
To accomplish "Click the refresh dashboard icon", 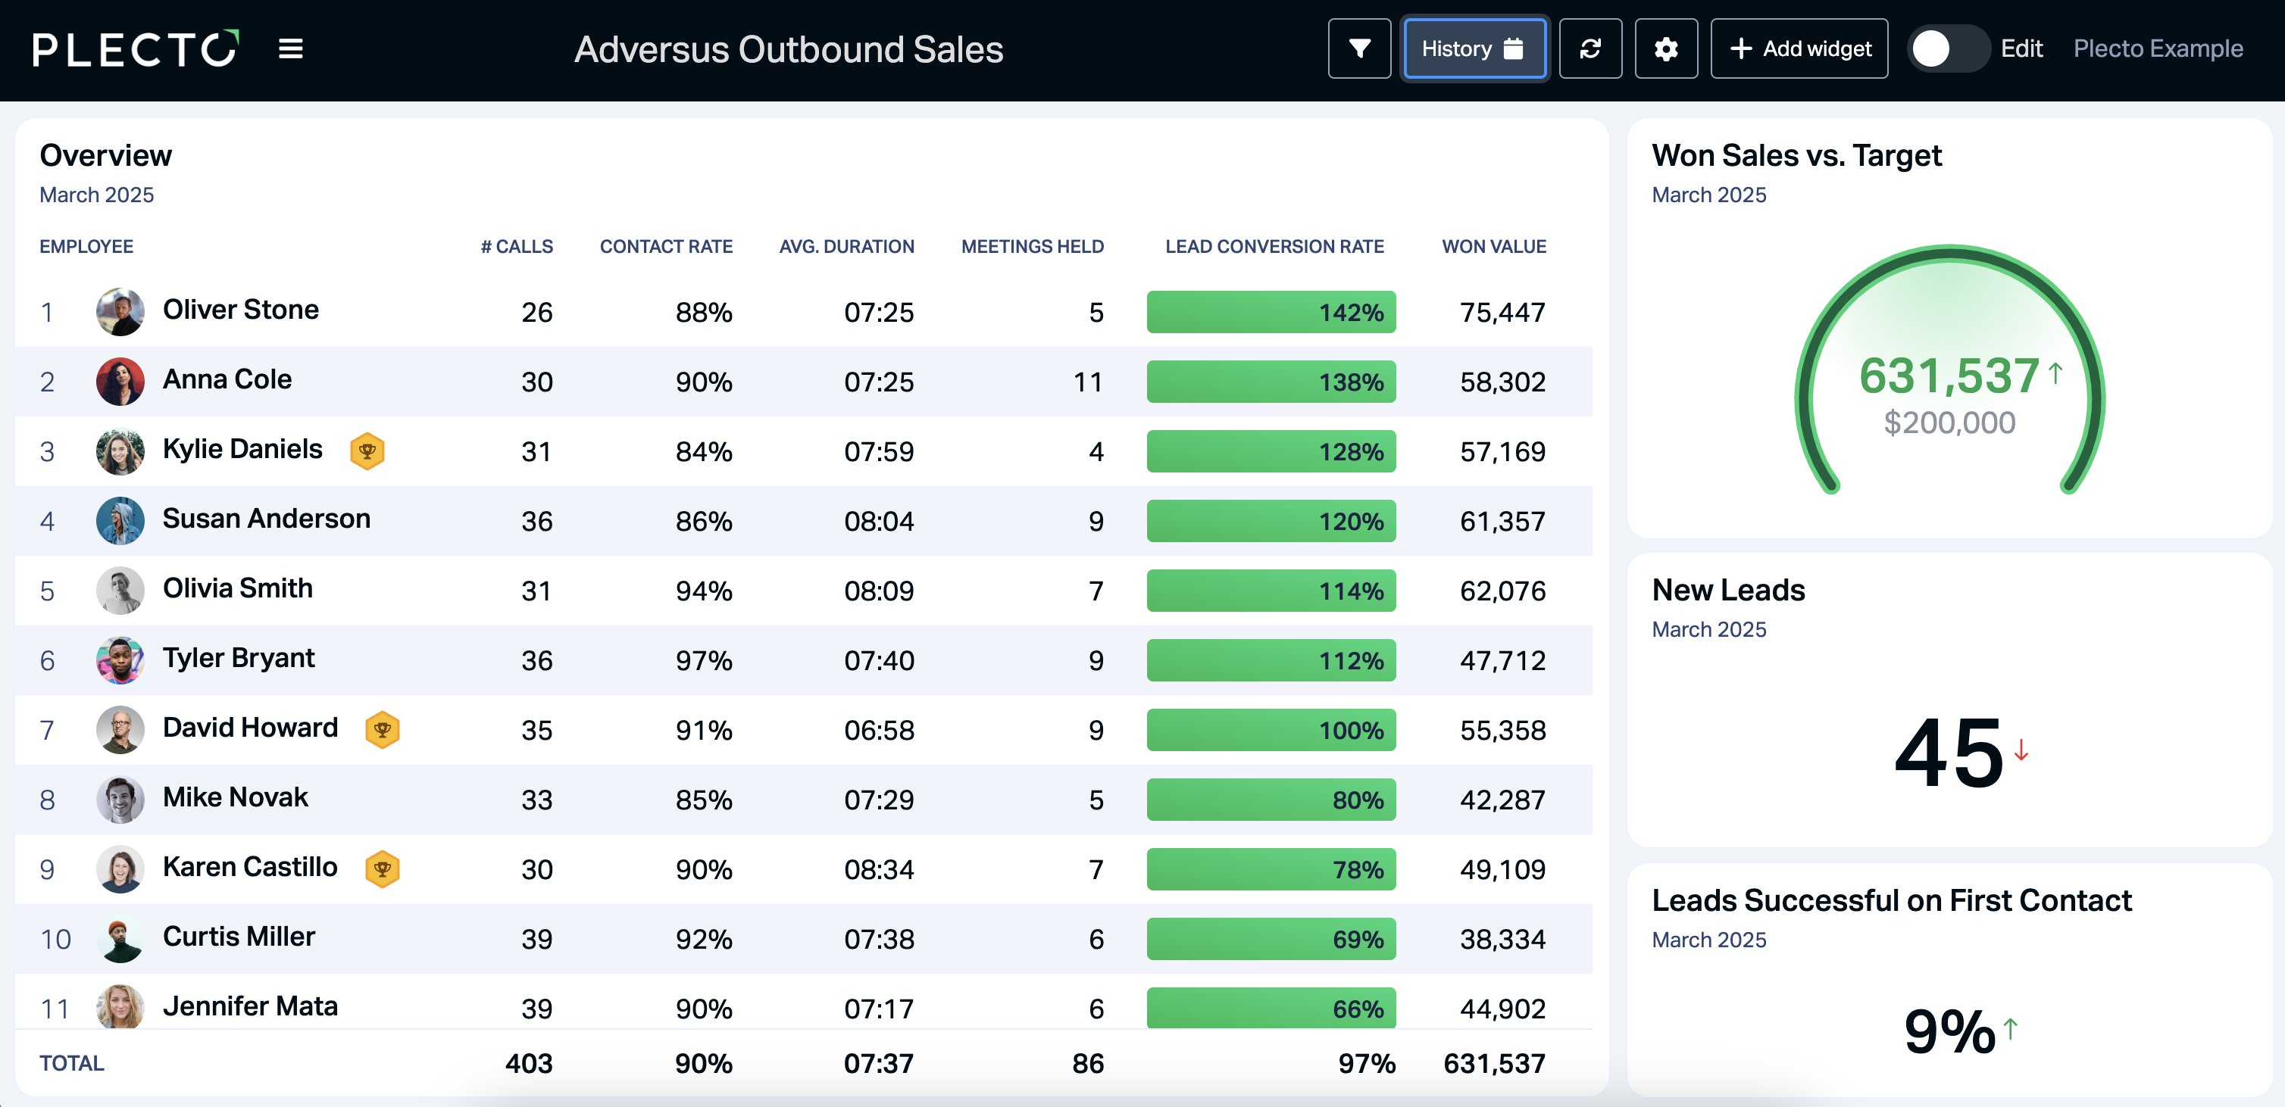I will pyautogui.click(x=1590, y=48).
